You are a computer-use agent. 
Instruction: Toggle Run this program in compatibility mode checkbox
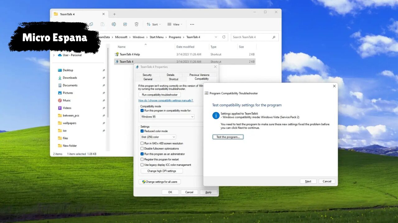click(x=142, y=111)
